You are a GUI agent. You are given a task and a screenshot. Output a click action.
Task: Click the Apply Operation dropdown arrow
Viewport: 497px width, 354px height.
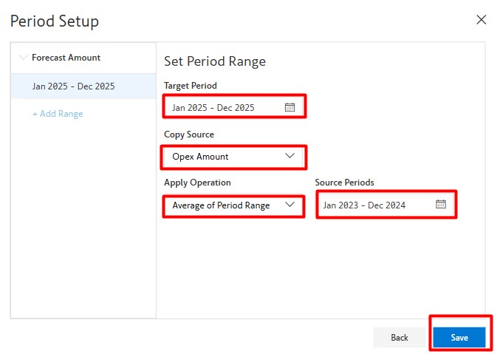click(x=289, y=205)
